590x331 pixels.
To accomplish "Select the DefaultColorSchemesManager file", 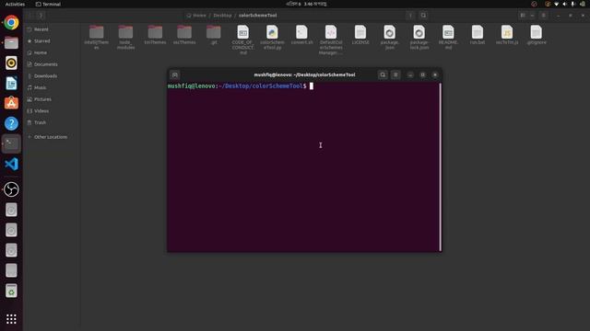I will tap(331, 40).
